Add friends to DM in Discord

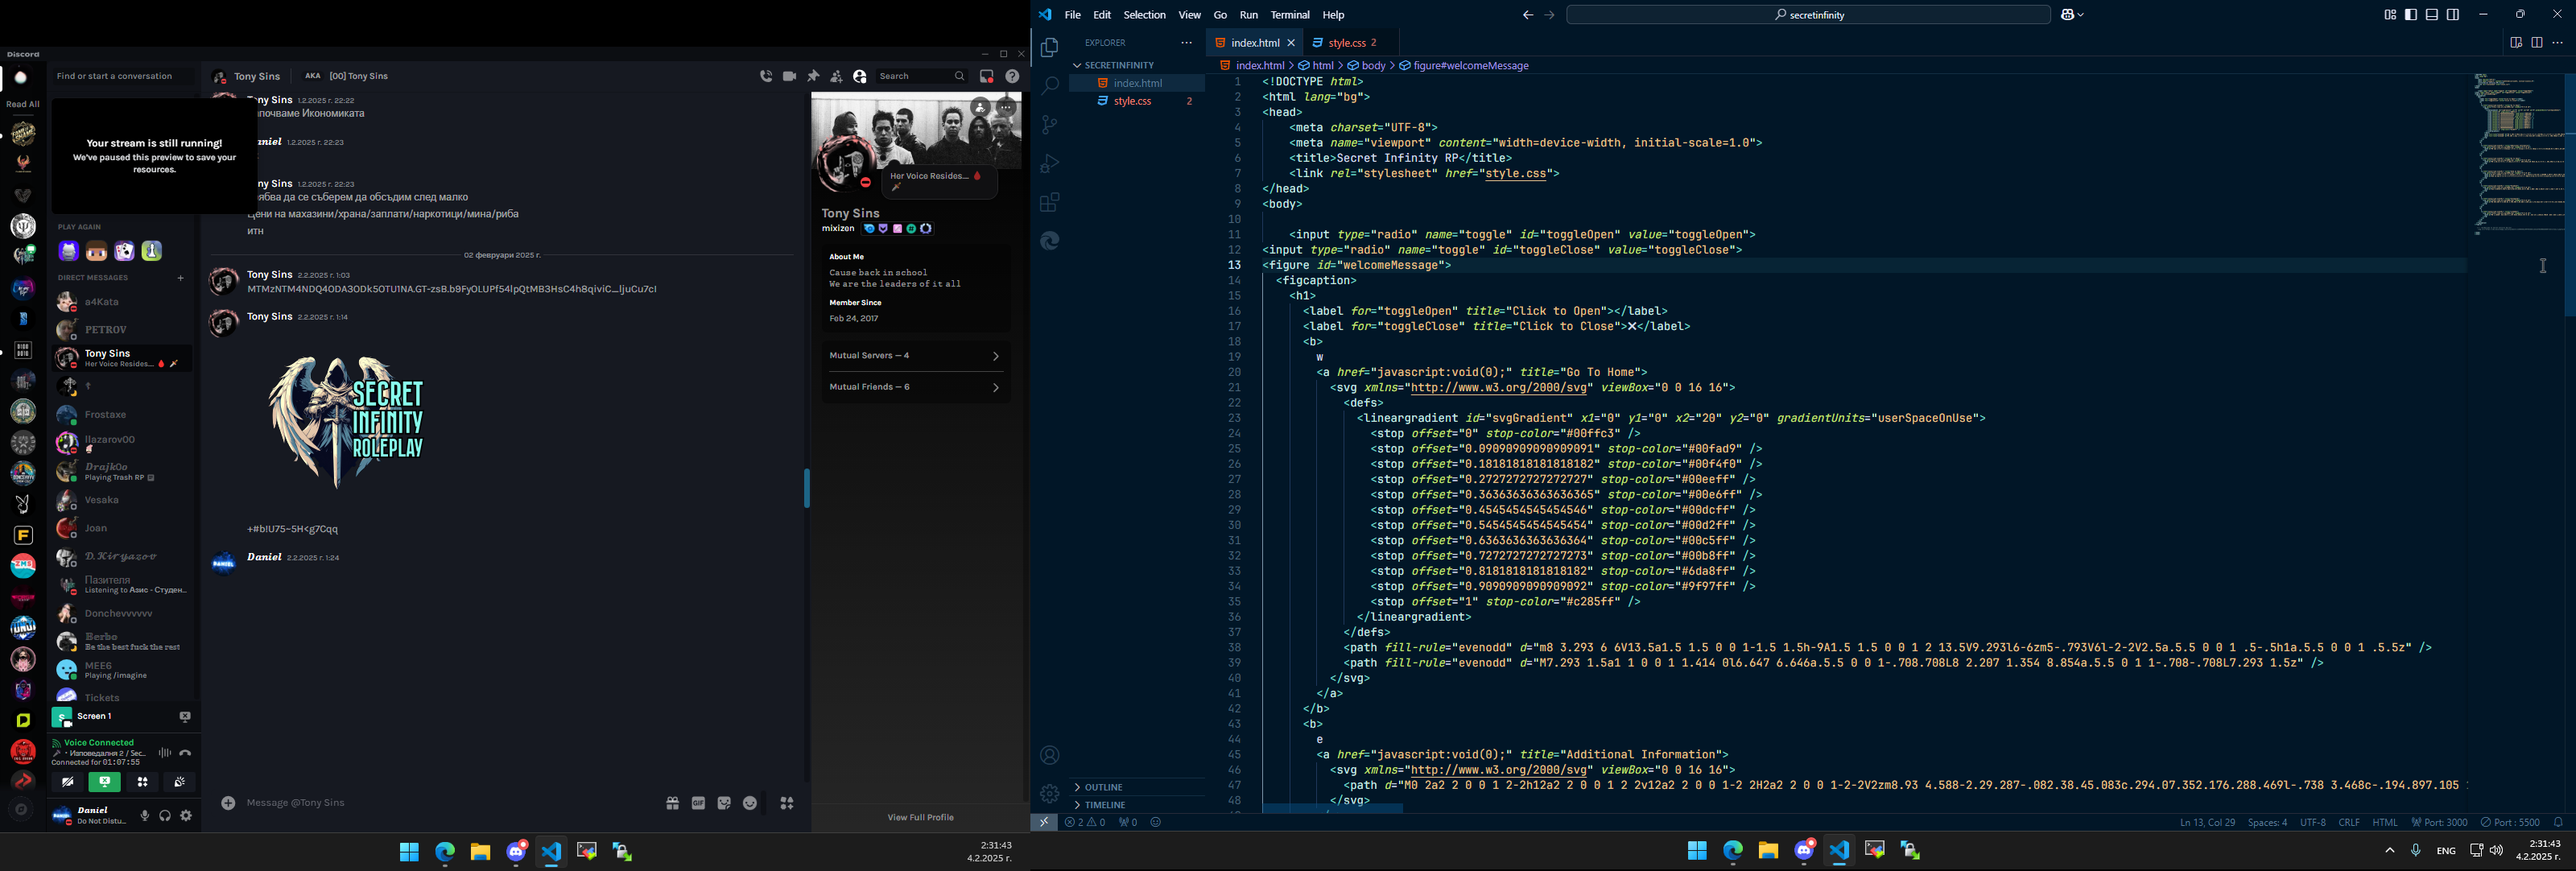click(836, 76)
